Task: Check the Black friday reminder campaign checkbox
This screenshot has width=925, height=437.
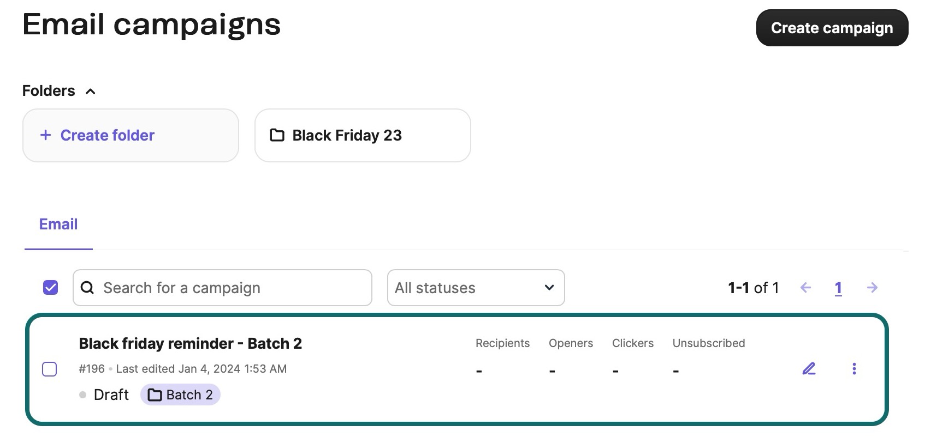Action: pyautogui.click(x=50, y=369)
